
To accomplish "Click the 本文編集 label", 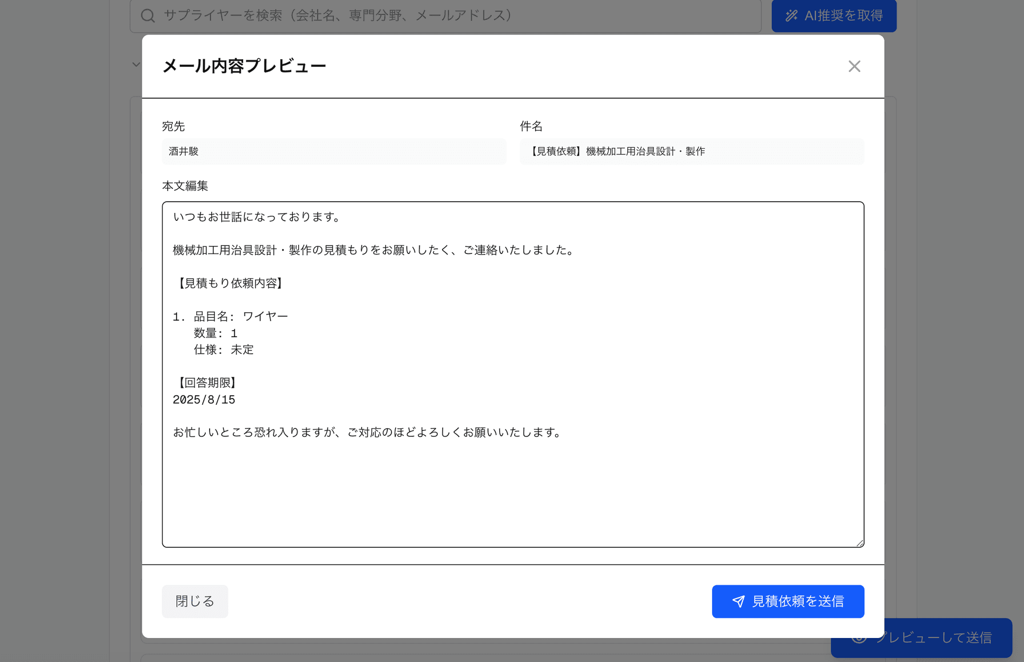I will coord(185,186).
